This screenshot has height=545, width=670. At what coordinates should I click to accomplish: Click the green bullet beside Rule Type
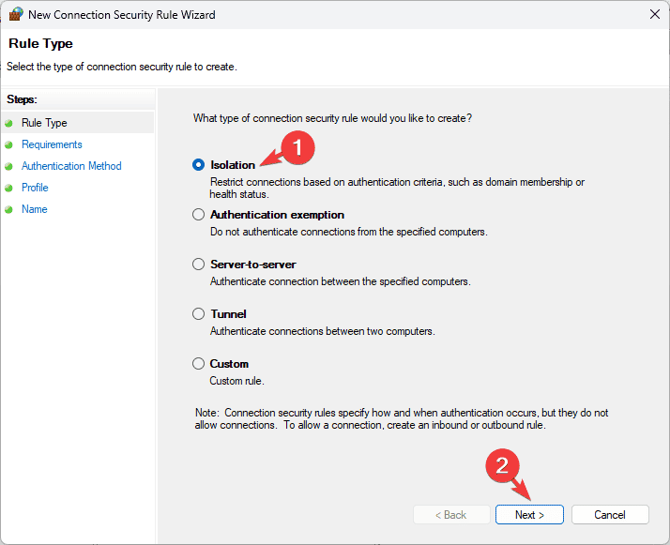(x=8, y=124)
